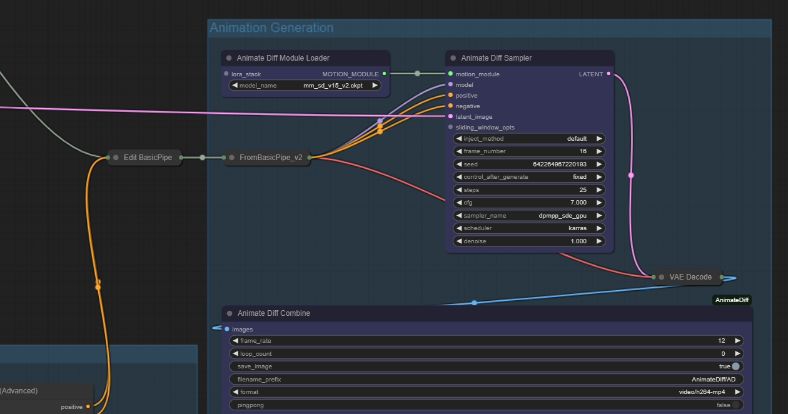Click the FromBasicPipe_v2 node dot
This screenshot has height=414, width=788.
[232, 158]
